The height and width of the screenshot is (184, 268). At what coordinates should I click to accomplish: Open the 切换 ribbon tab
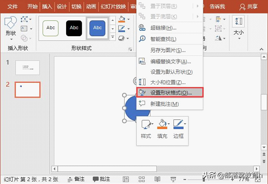[76, 6]
